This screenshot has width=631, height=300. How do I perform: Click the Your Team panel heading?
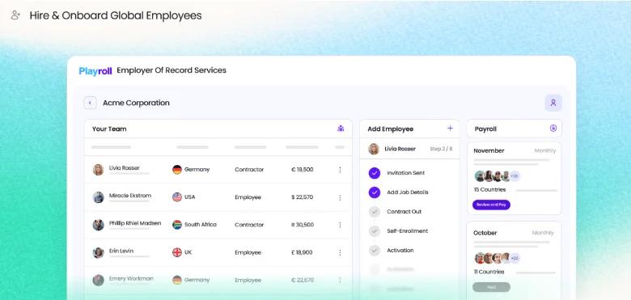[x=109, y=129]
